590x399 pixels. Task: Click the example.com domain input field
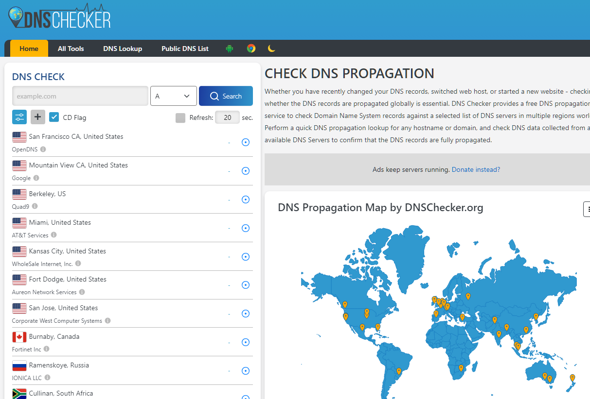(x=80, y=96)
